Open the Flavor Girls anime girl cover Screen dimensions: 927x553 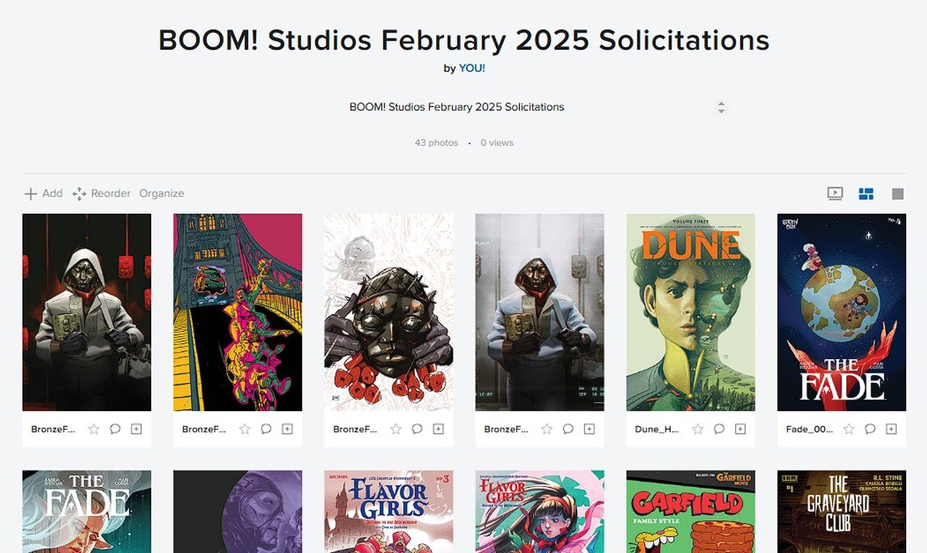pyautogui.click(x=540, y=512)
